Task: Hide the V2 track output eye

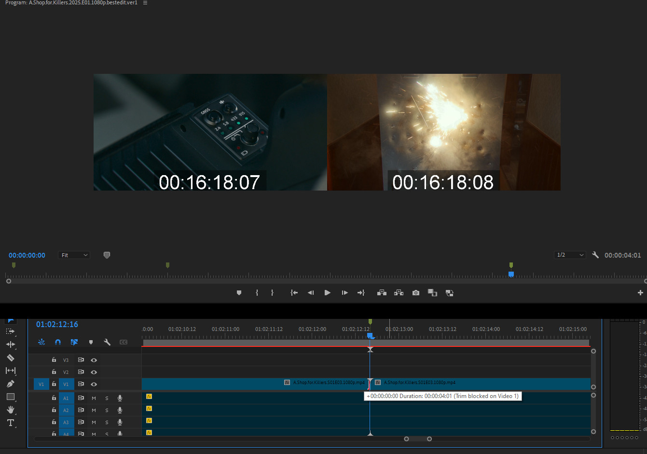Action: pyautogui.click(x=94, y=372)
